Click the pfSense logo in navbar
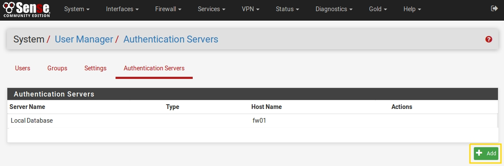Screen dimensions: 504x166 pos(26,9)
